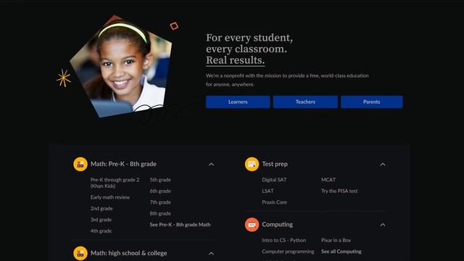Collapse the Math: Pre-K - 8th grade section
Image resolution: width=464 pixels, height=261 pixels.
[211, 165]
